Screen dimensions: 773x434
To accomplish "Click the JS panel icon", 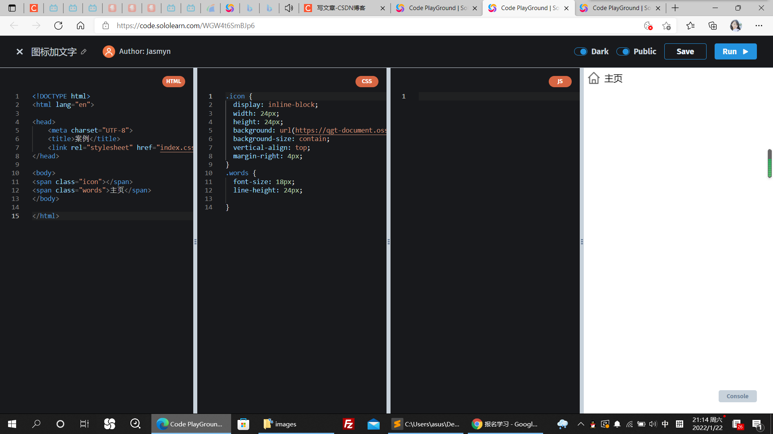I will (560, 81).
